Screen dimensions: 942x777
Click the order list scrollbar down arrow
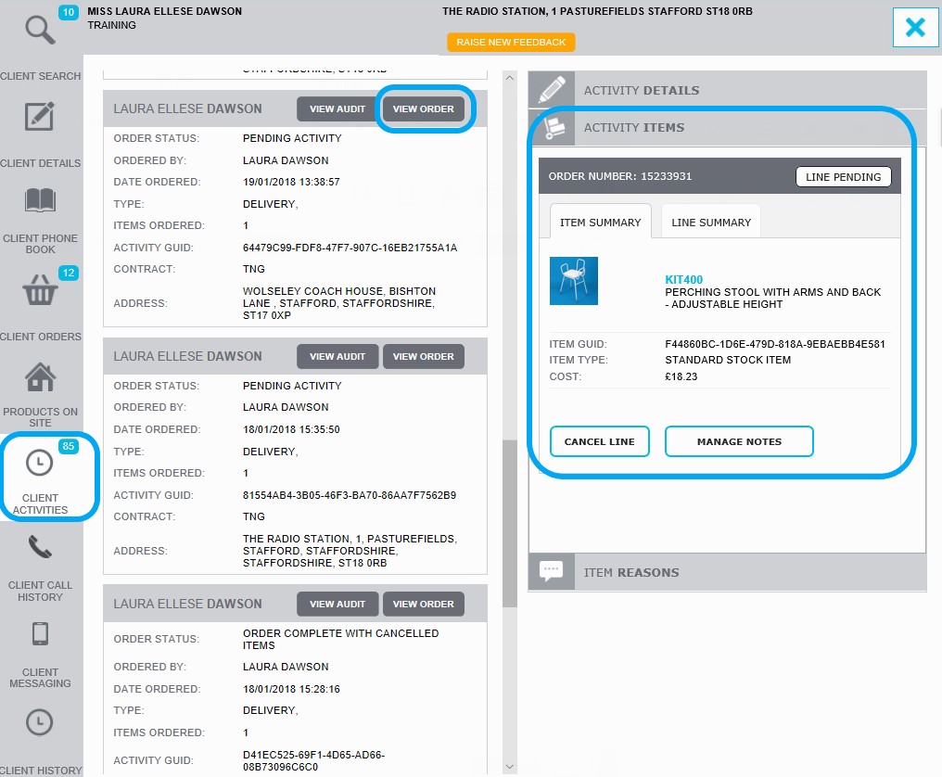tap(510, 766)
